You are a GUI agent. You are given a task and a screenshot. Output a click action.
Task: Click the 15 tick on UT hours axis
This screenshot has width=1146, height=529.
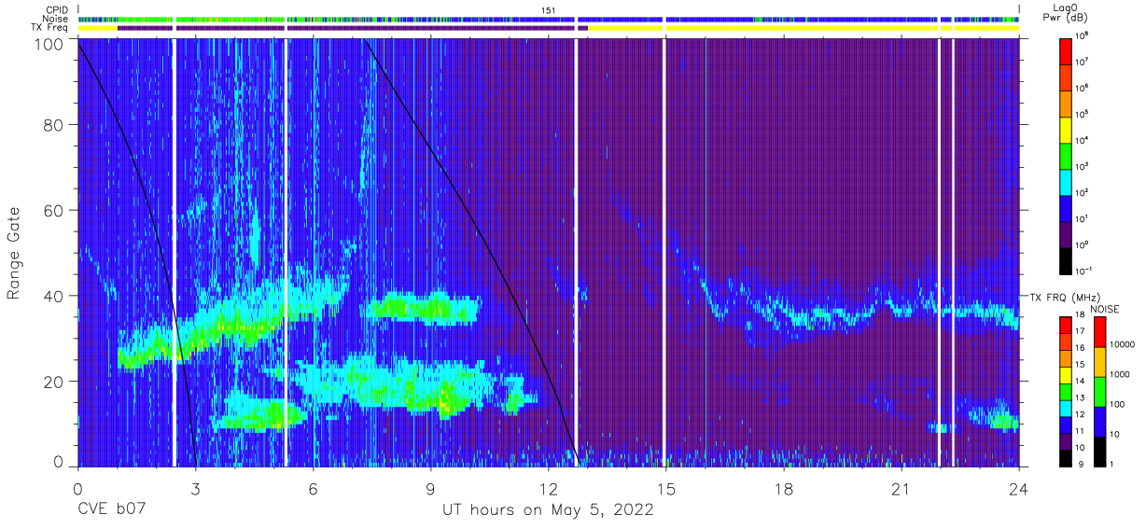click(666, 488)
